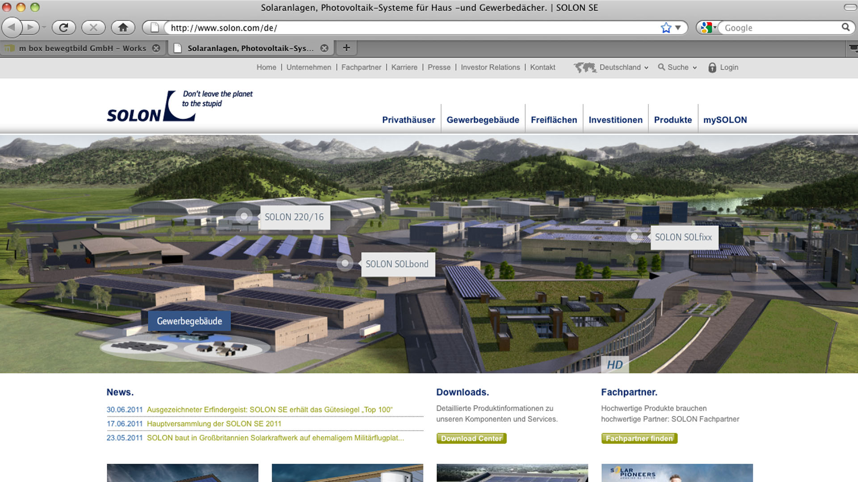Open the history dropdown next to forward arrow
The height and width of the screenshot is (482, 858).
click(x=44, y=28)
